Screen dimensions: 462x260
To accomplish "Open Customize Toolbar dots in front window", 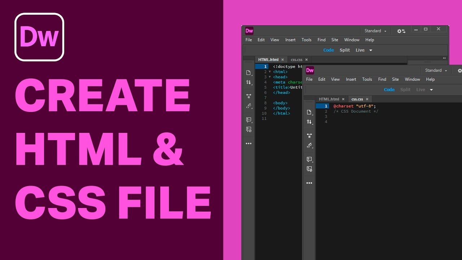I will click(309, 183).
